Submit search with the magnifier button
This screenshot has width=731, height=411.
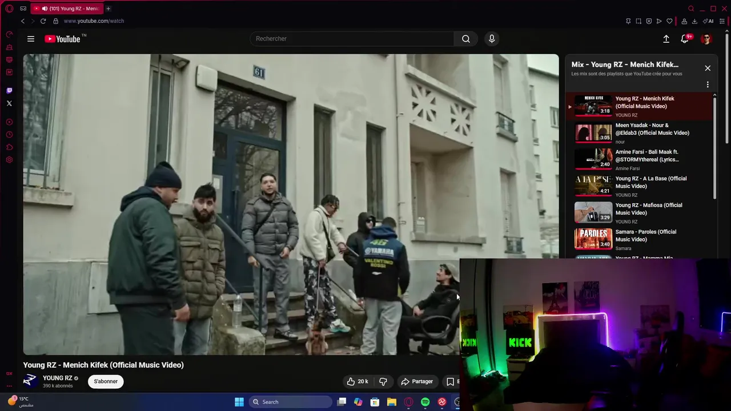tap(466, 39)
